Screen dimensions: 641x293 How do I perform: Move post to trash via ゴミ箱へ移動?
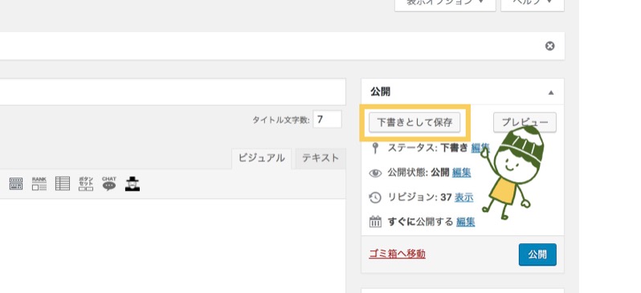pyautogui.click(x=397, y=254)
